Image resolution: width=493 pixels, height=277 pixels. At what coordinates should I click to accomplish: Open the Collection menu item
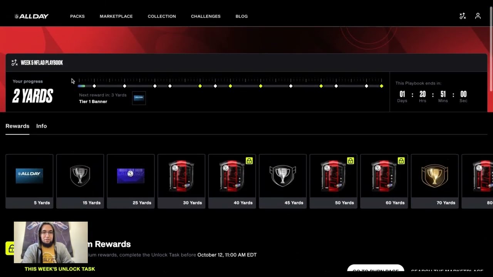tap(162, 16)
